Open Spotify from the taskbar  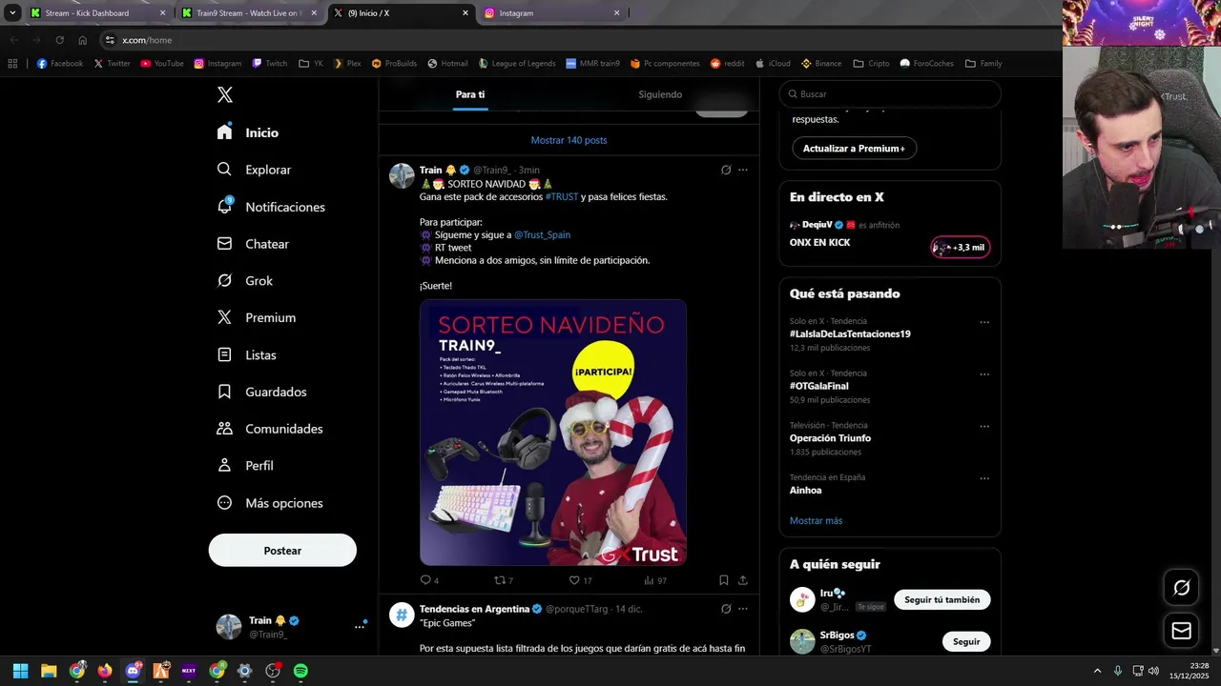(300, 671)
